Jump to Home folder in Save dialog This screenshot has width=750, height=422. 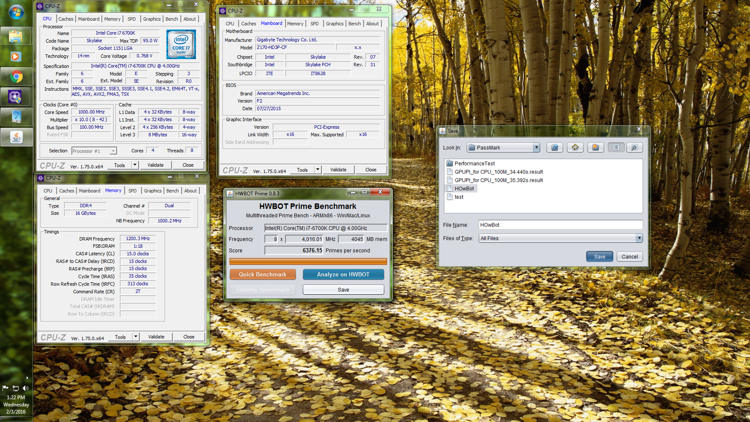575,147
